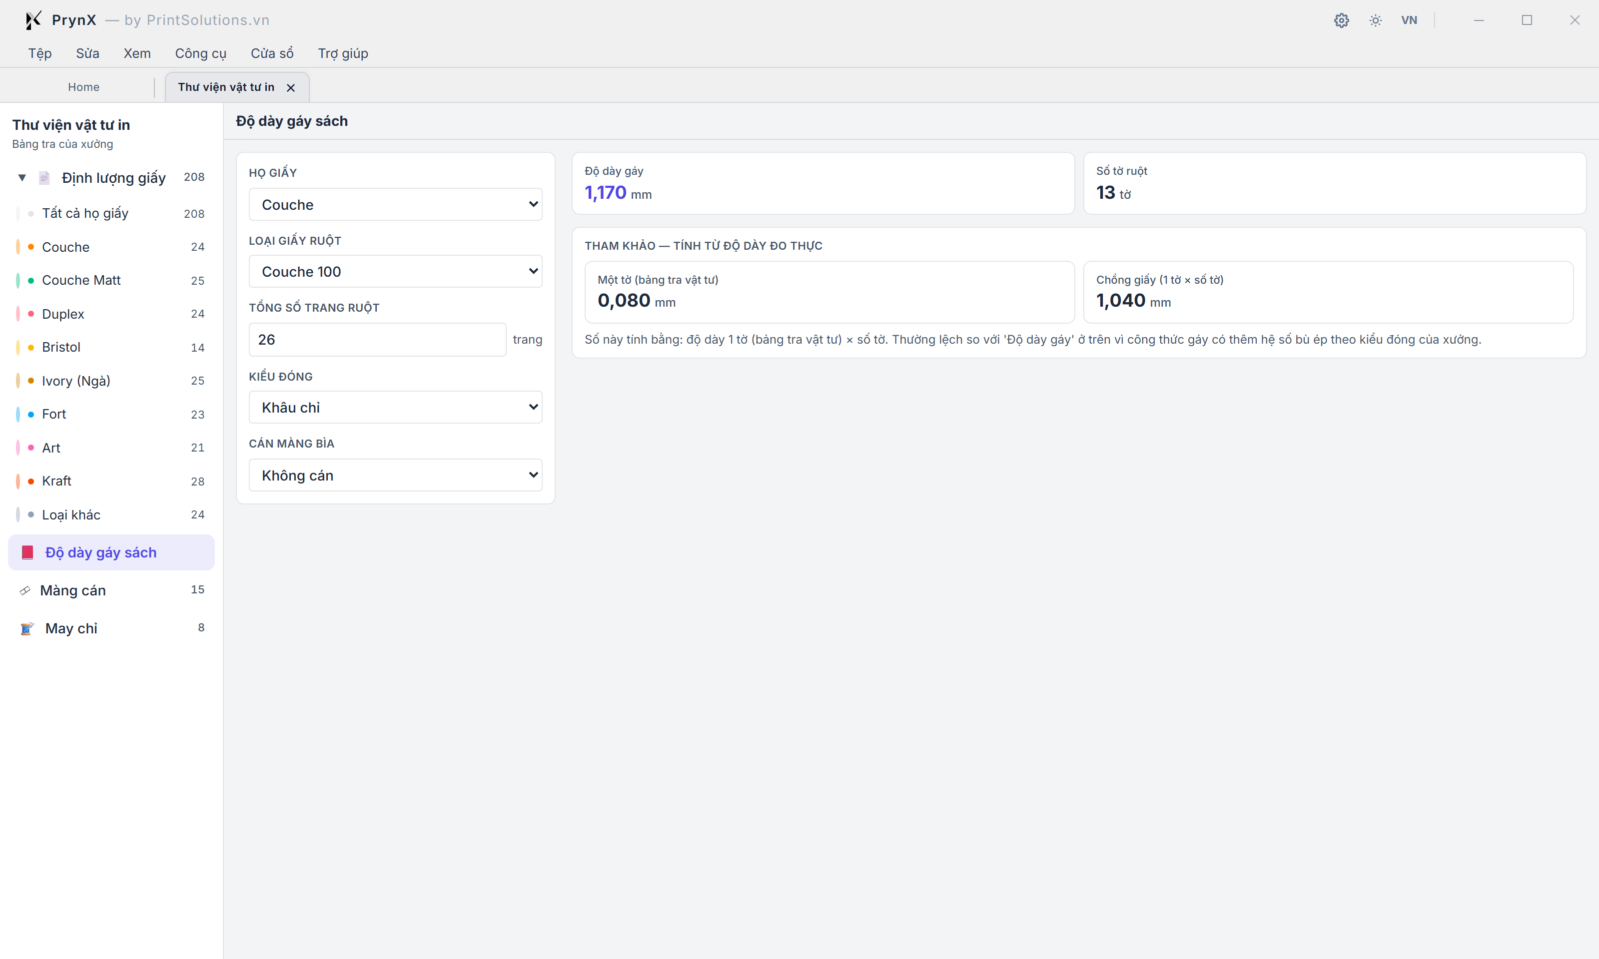Image resolution: width=1599 pixels, height=959 pixels.
Task: Select Couche Matt in sidebar
Action: pyautogui.click(x=111, y=281)
